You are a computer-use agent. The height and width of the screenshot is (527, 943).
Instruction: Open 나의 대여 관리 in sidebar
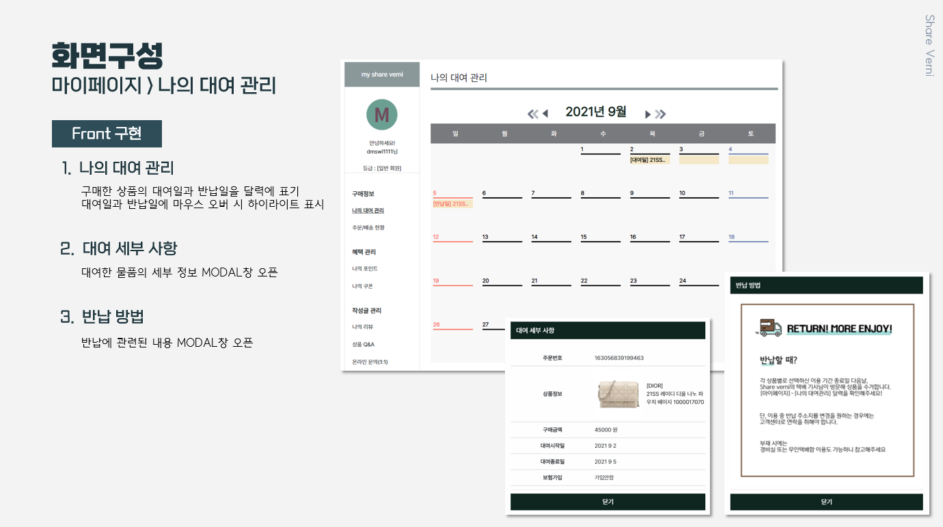coord(368,211)
